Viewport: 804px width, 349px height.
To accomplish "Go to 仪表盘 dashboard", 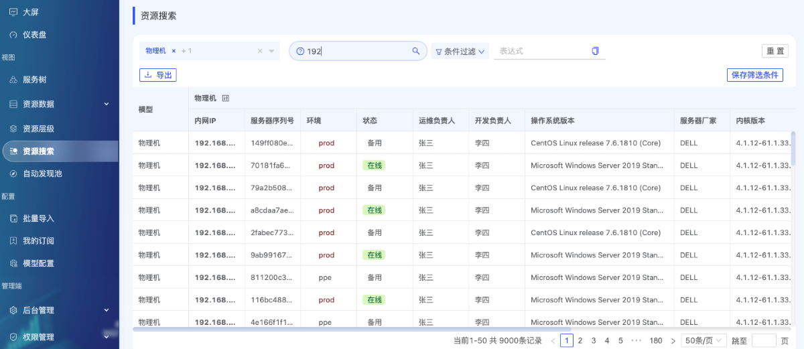I will (34, 35).
